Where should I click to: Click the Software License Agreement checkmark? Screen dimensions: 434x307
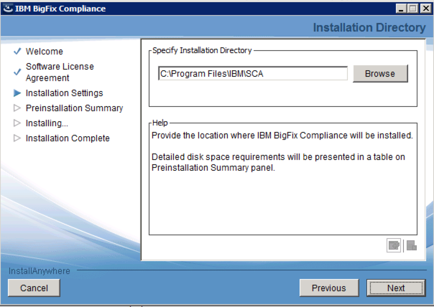(x=17, y=72)
